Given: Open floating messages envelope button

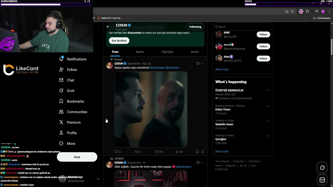Looking at the screenshot, I should click(322, 180).
